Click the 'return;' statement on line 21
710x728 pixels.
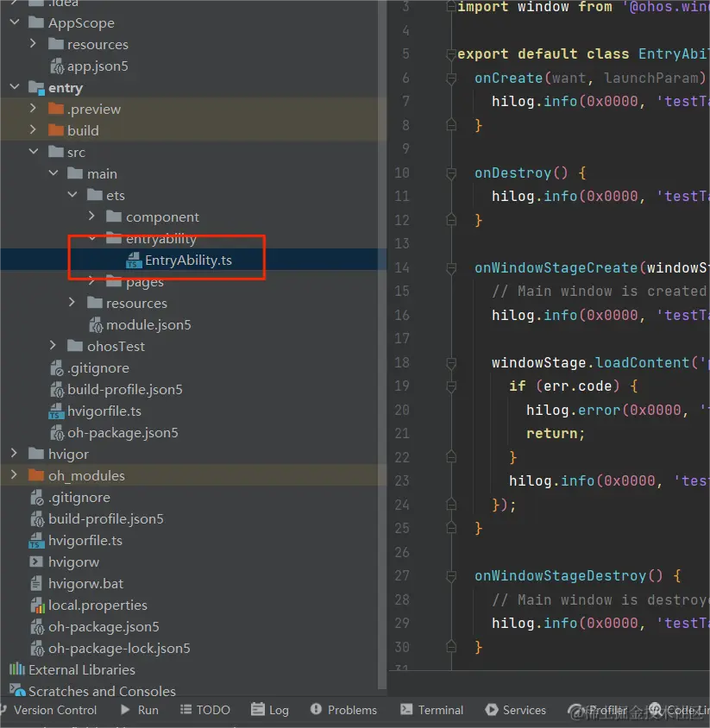pyautogui.click(x=556, y=433)
